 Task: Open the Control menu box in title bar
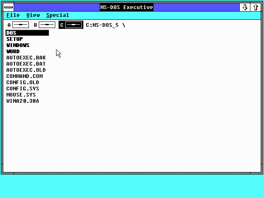[x=8, y=7]
